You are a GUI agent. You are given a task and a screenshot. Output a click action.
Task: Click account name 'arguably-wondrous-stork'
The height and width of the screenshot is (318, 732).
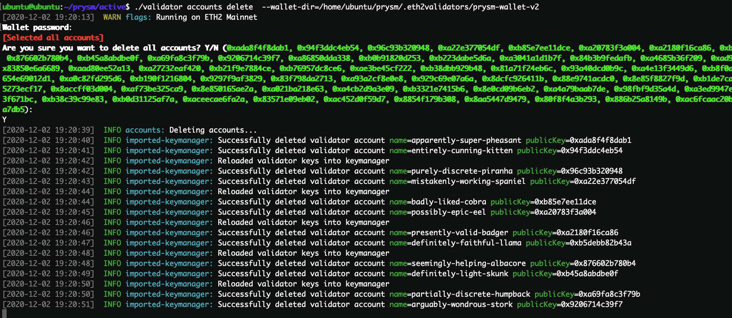[462, 304]
